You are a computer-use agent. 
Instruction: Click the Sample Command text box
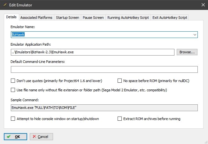tap(104, 108)
